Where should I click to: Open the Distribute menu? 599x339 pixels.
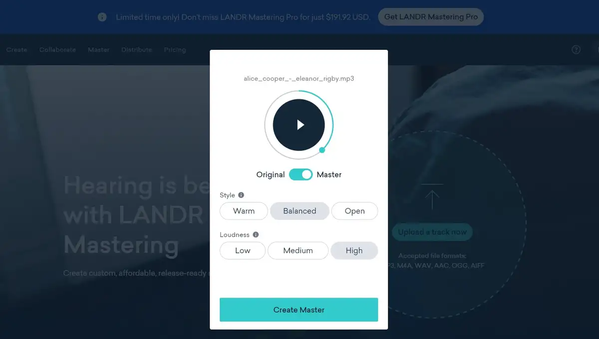(x=136, y=50)
